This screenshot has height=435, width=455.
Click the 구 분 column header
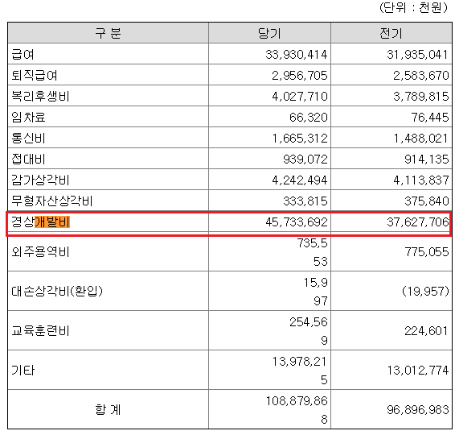(x=108, y=33)
